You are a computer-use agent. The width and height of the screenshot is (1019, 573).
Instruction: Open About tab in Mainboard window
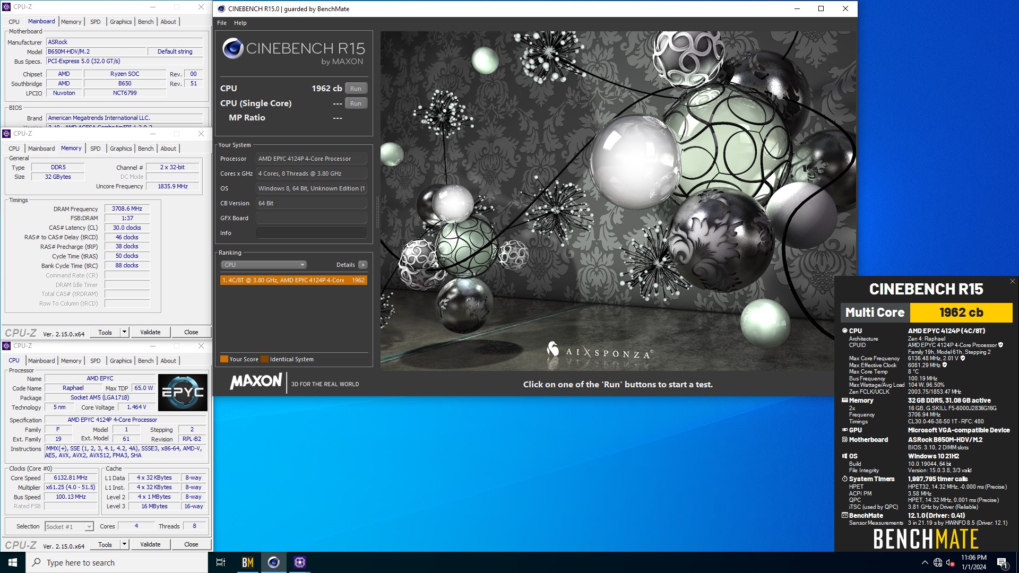[x=168, y=22]
